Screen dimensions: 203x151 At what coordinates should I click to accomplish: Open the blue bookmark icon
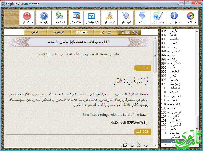click(142, 18)
